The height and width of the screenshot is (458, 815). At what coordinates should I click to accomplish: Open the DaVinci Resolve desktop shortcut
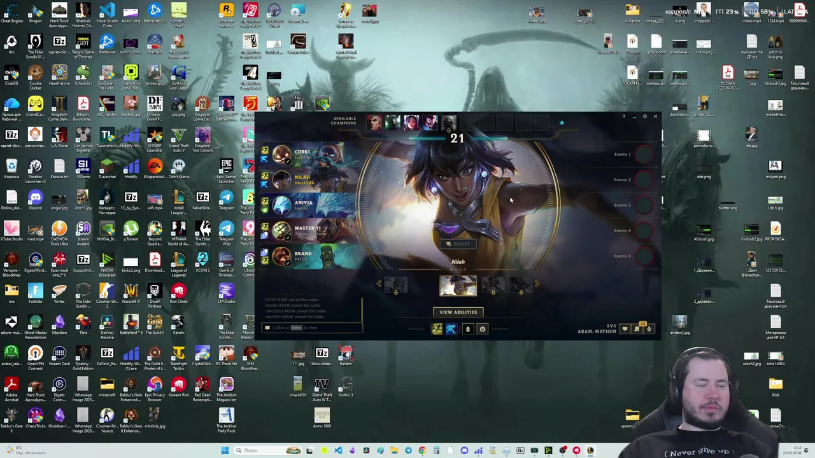coord(107,325)
